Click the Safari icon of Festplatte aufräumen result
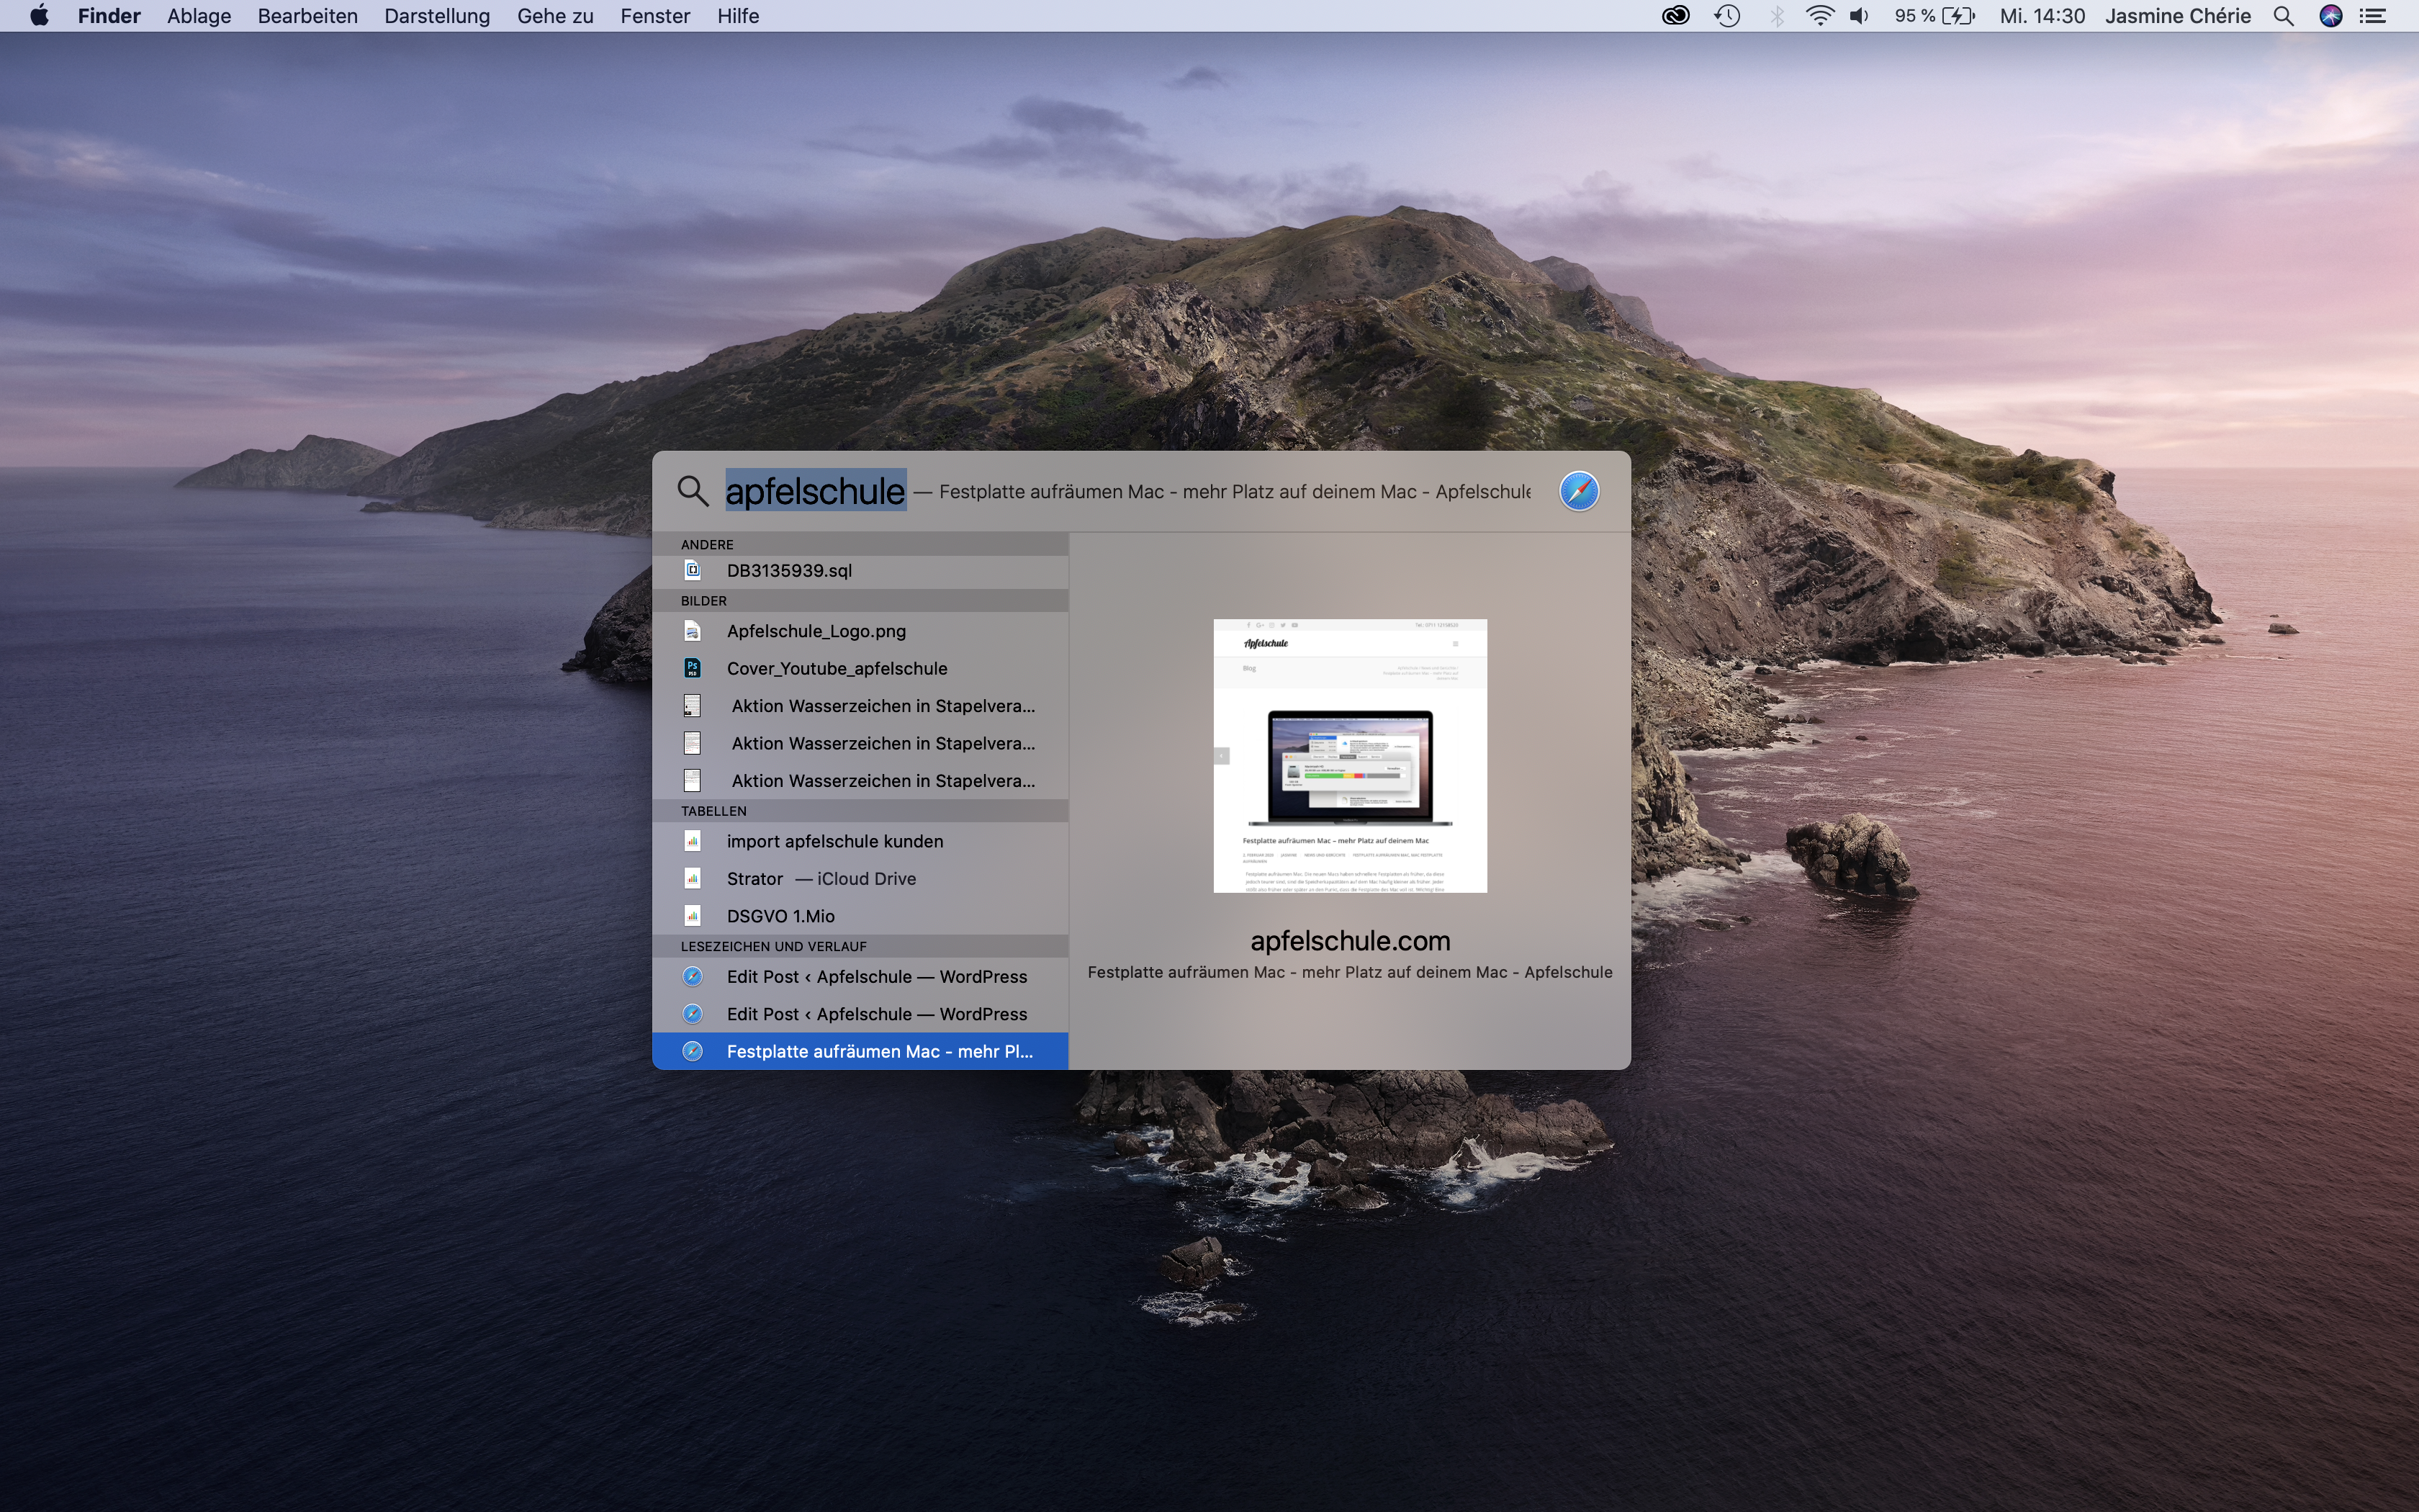 pos(693,1051)
